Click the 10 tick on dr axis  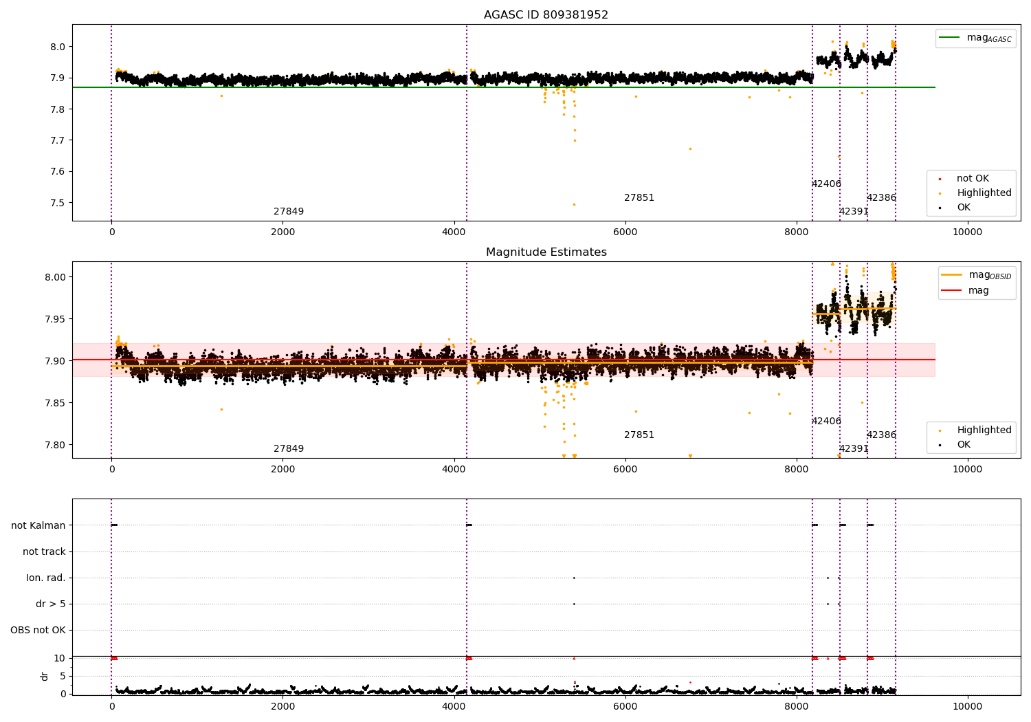[60, 658]
